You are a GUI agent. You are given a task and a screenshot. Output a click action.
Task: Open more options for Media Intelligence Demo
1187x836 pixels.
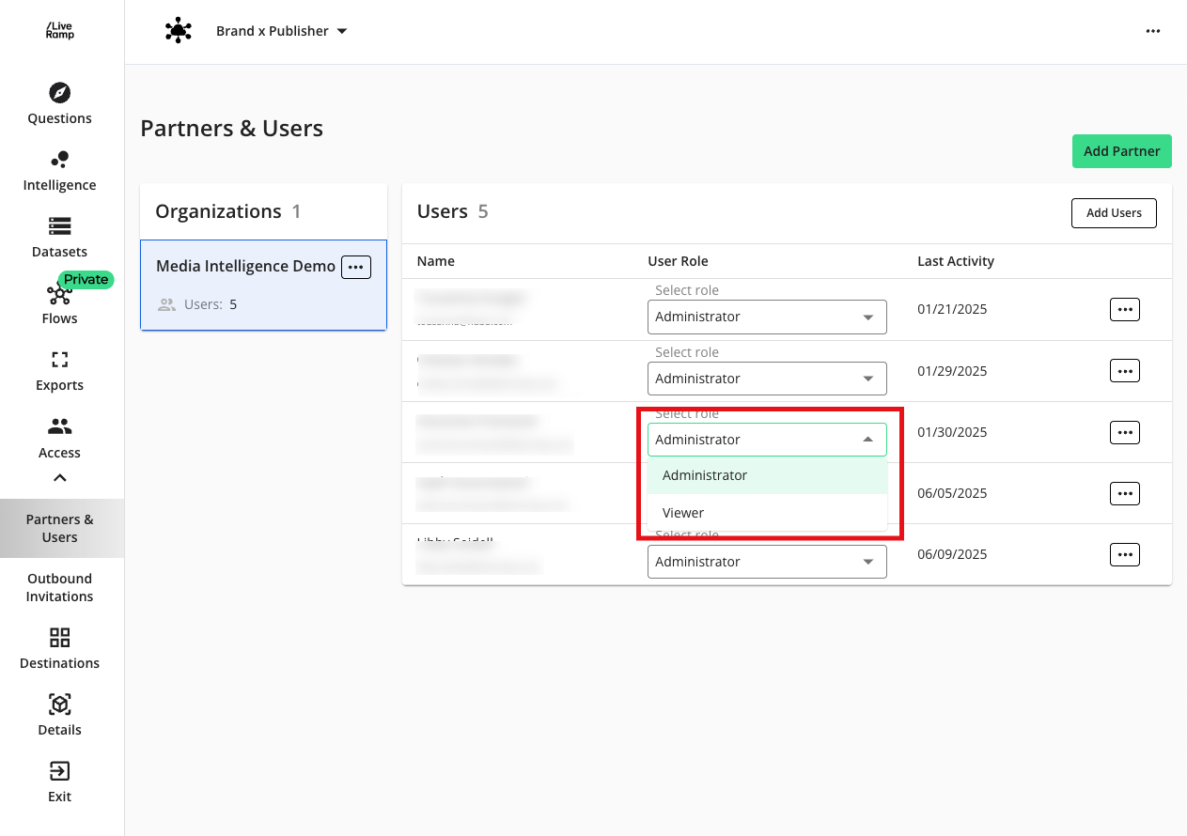[355, 268]
